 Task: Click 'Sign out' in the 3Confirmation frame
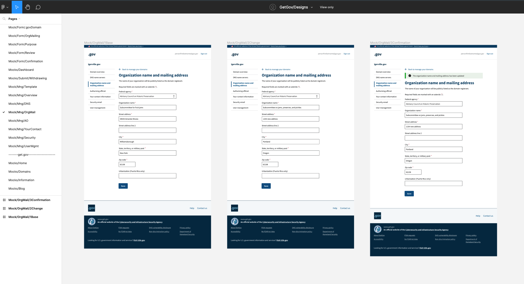(x=490, y=54)
